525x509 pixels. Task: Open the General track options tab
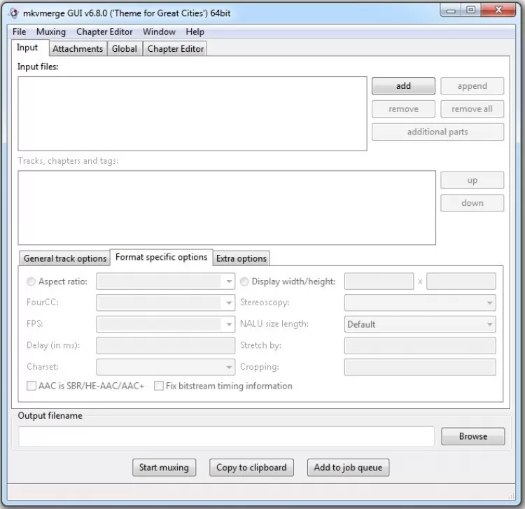(65, 258)
